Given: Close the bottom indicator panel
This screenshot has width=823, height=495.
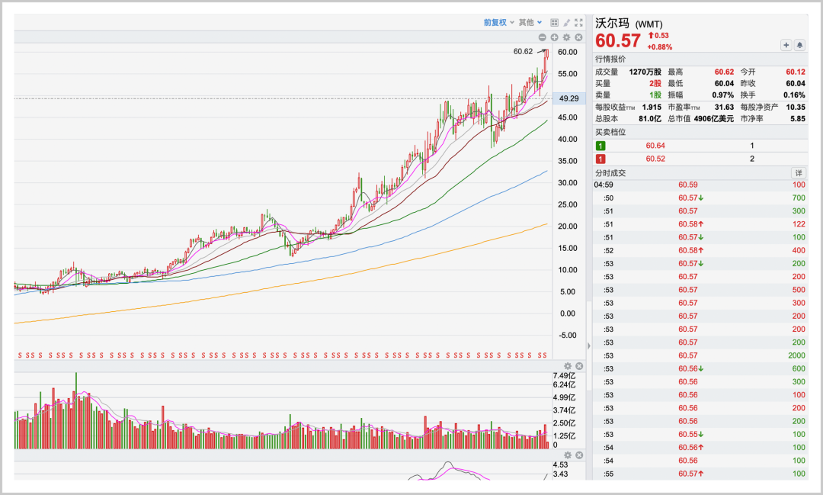Looking at the screenshot, I should click(578, 455).
